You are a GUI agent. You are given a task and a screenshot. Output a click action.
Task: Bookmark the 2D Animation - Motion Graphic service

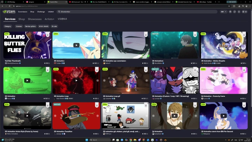coord(244,35)
